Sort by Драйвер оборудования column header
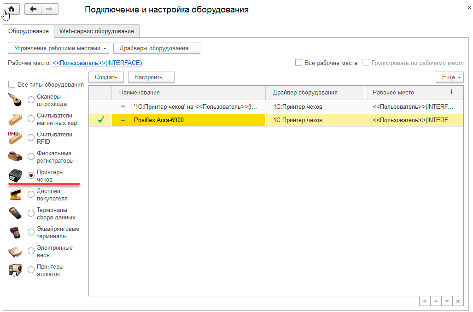Viewport: 473px width, 312px height. (315, 92)
